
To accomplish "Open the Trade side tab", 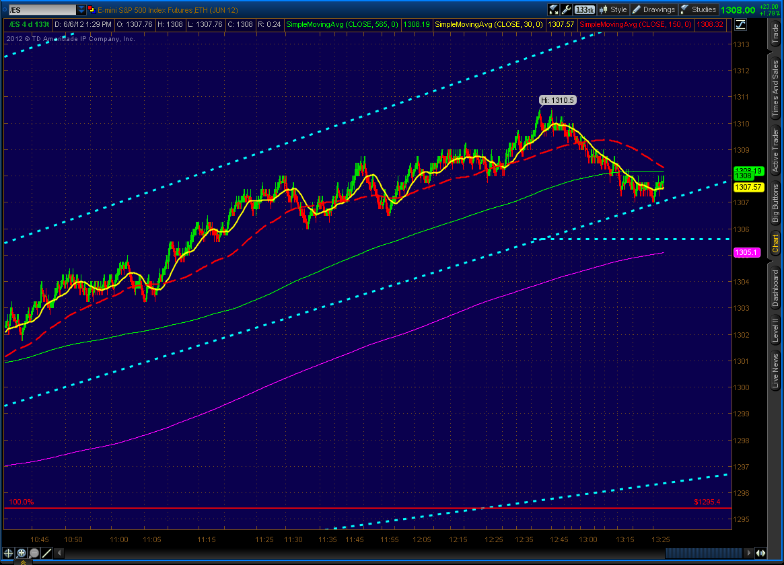I will coord(775,34).
